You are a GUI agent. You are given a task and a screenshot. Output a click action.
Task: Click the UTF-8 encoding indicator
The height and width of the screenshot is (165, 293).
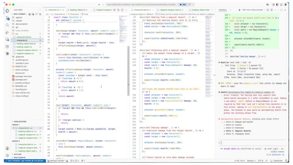260,161
